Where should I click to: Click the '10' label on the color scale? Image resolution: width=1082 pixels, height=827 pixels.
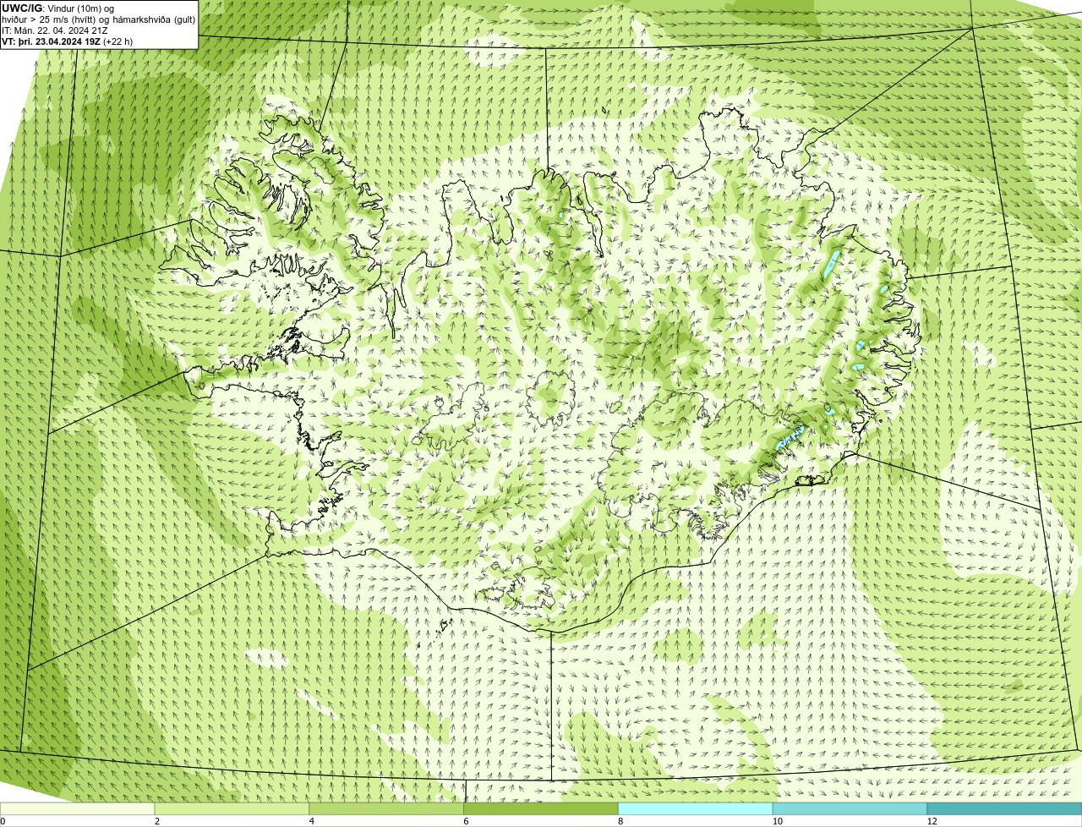point(777,821)
